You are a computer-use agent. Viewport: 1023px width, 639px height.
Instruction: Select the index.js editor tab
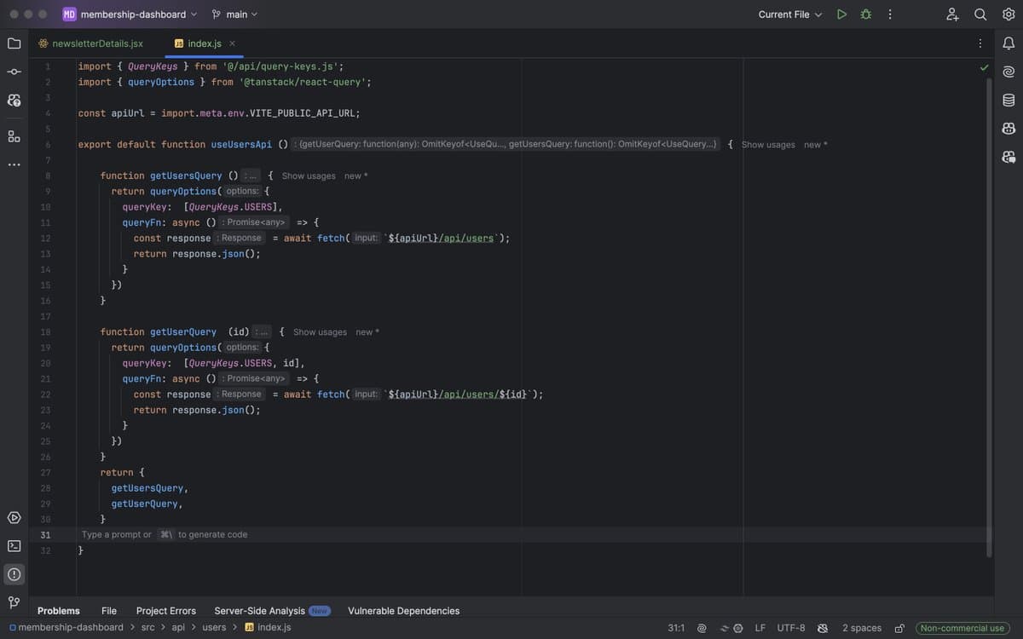point(205,43)
